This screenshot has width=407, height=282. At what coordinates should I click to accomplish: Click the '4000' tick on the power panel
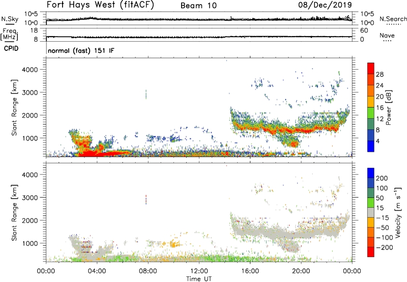pyautogui.click(x=30, y=70)
